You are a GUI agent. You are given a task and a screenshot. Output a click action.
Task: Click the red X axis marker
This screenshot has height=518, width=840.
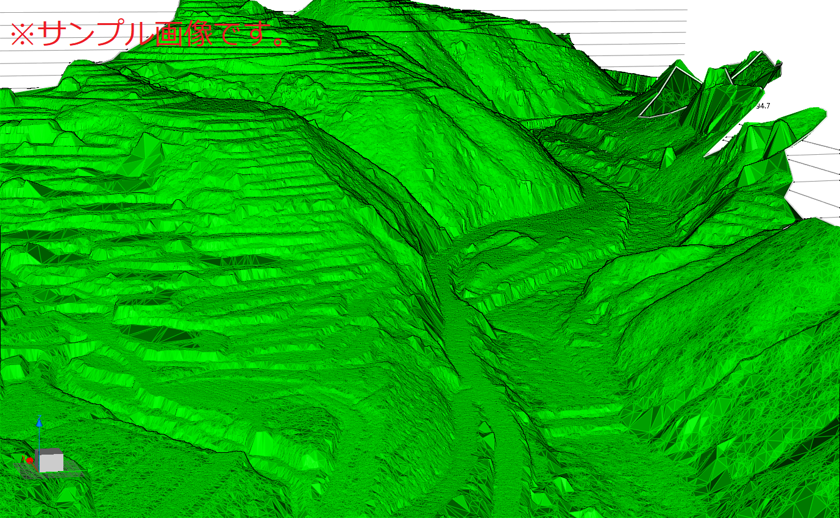coord(29,460)
